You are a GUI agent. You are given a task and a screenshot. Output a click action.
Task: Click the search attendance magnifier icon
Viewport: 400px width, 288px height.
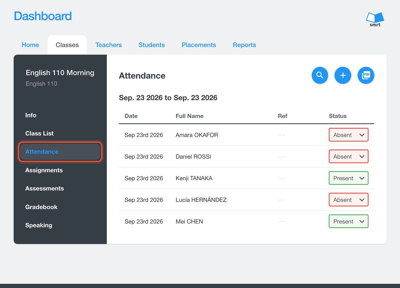click(x=320, y=75)
